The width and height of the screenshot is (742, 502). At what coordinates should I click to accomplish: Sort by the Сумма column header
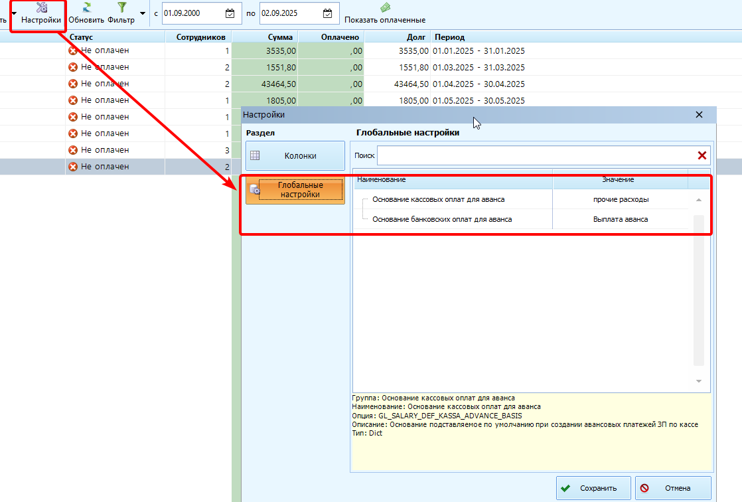pos(265,37)
